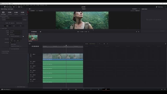Click the Add to Render Queue button
This screenshot has width=167, height=94.
point(21,87)
